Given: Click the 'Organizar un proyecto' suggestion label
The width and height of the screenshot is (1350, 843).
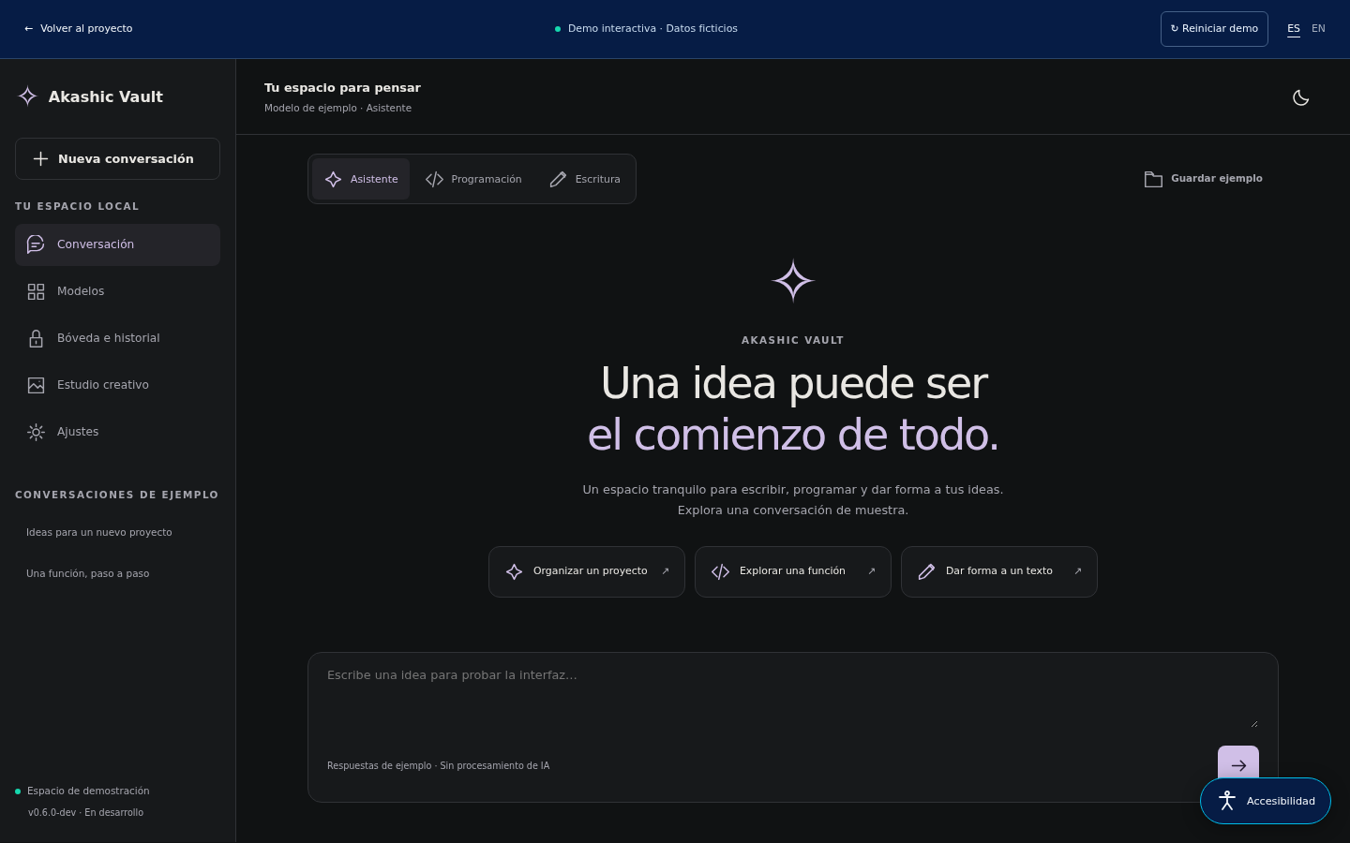Looking at the screenshot, I should 591,570.
